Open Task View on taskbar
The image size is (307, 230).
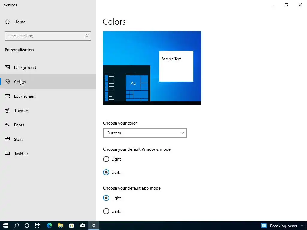[x=38, y=226]
